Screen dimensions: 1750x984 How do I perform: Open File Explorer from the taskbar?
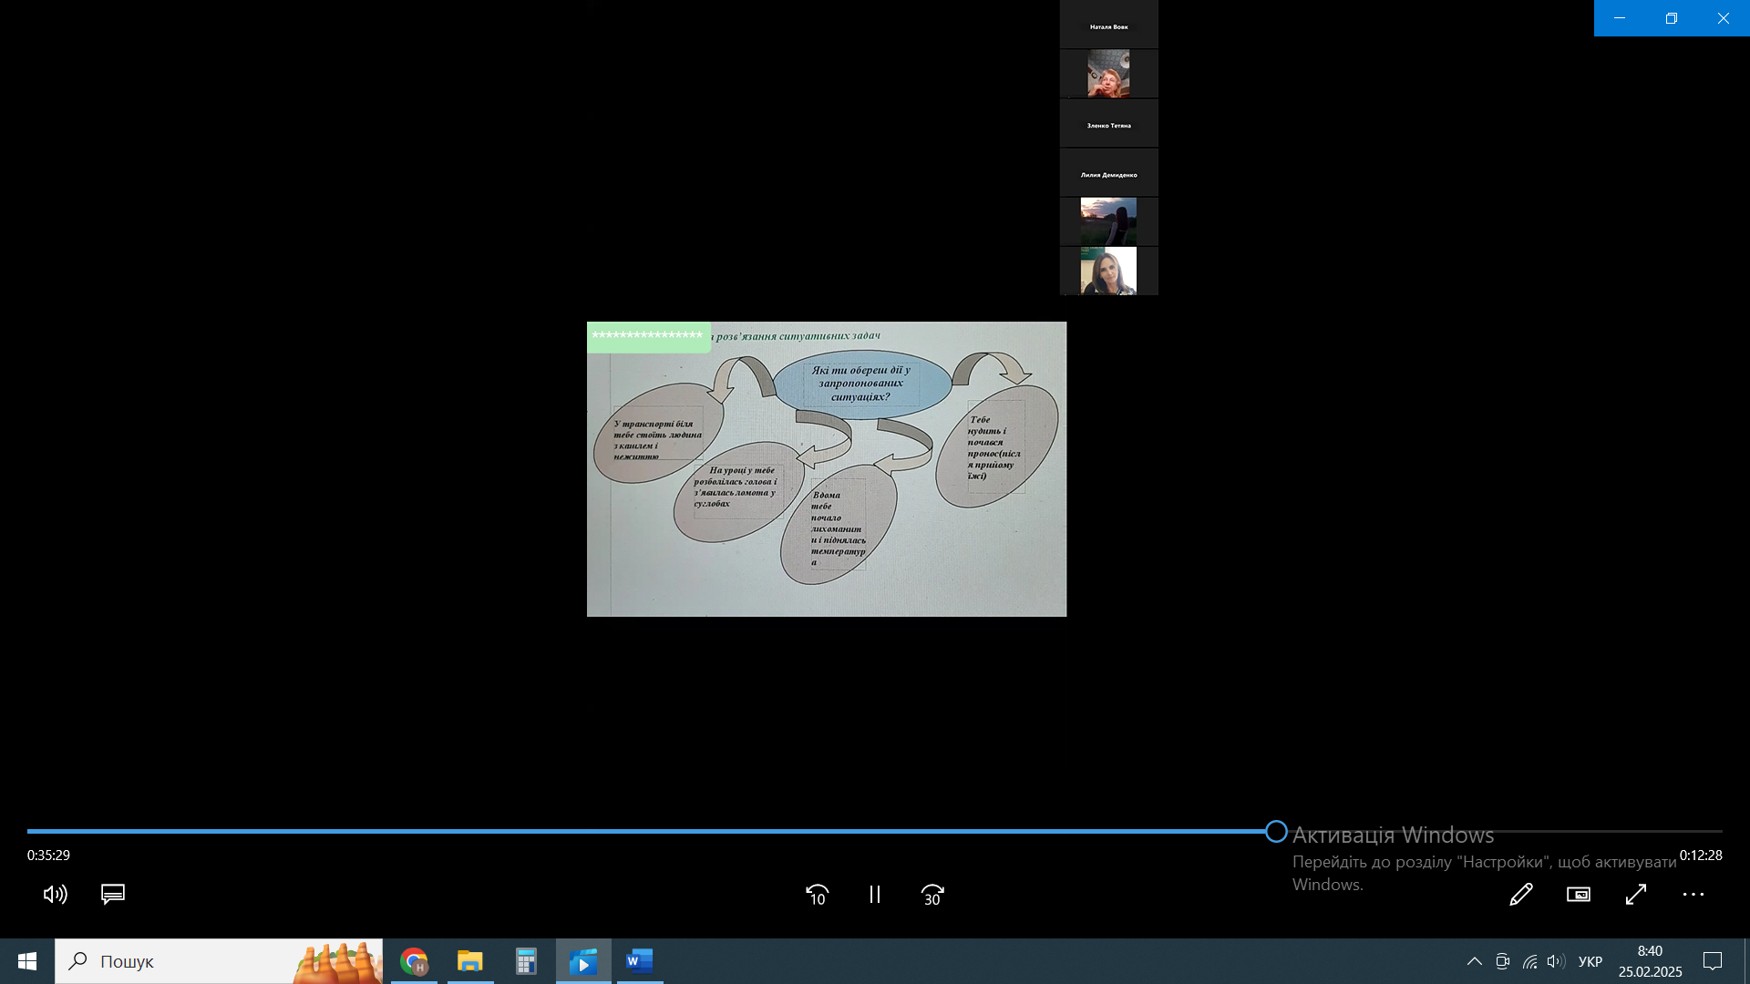click(470, 961)
